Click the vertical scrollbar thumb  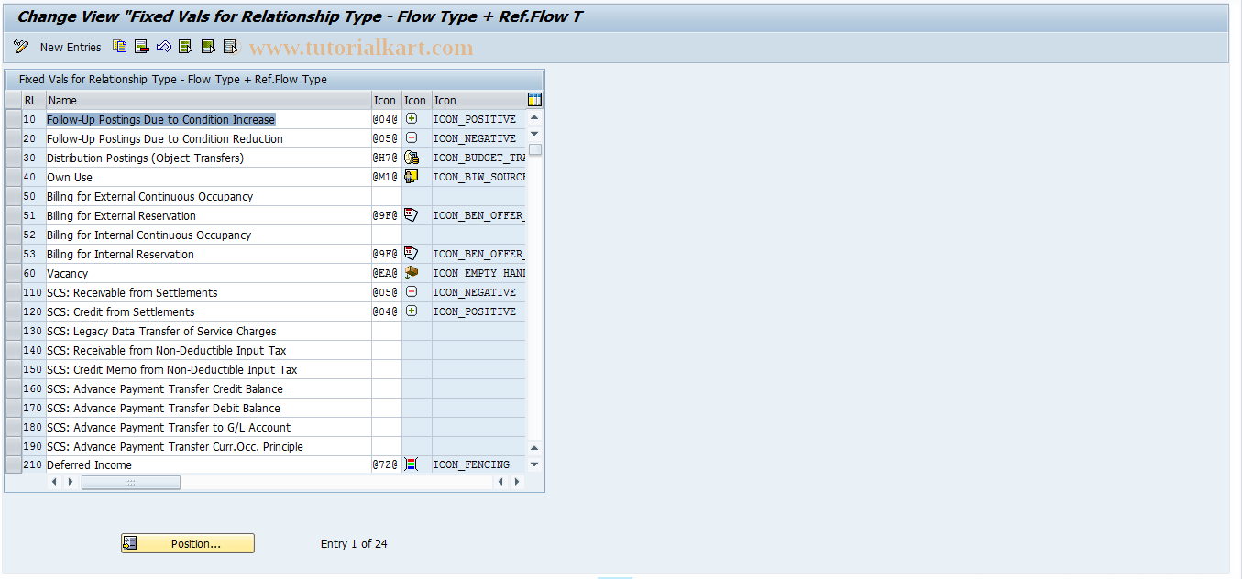point(534,149)
